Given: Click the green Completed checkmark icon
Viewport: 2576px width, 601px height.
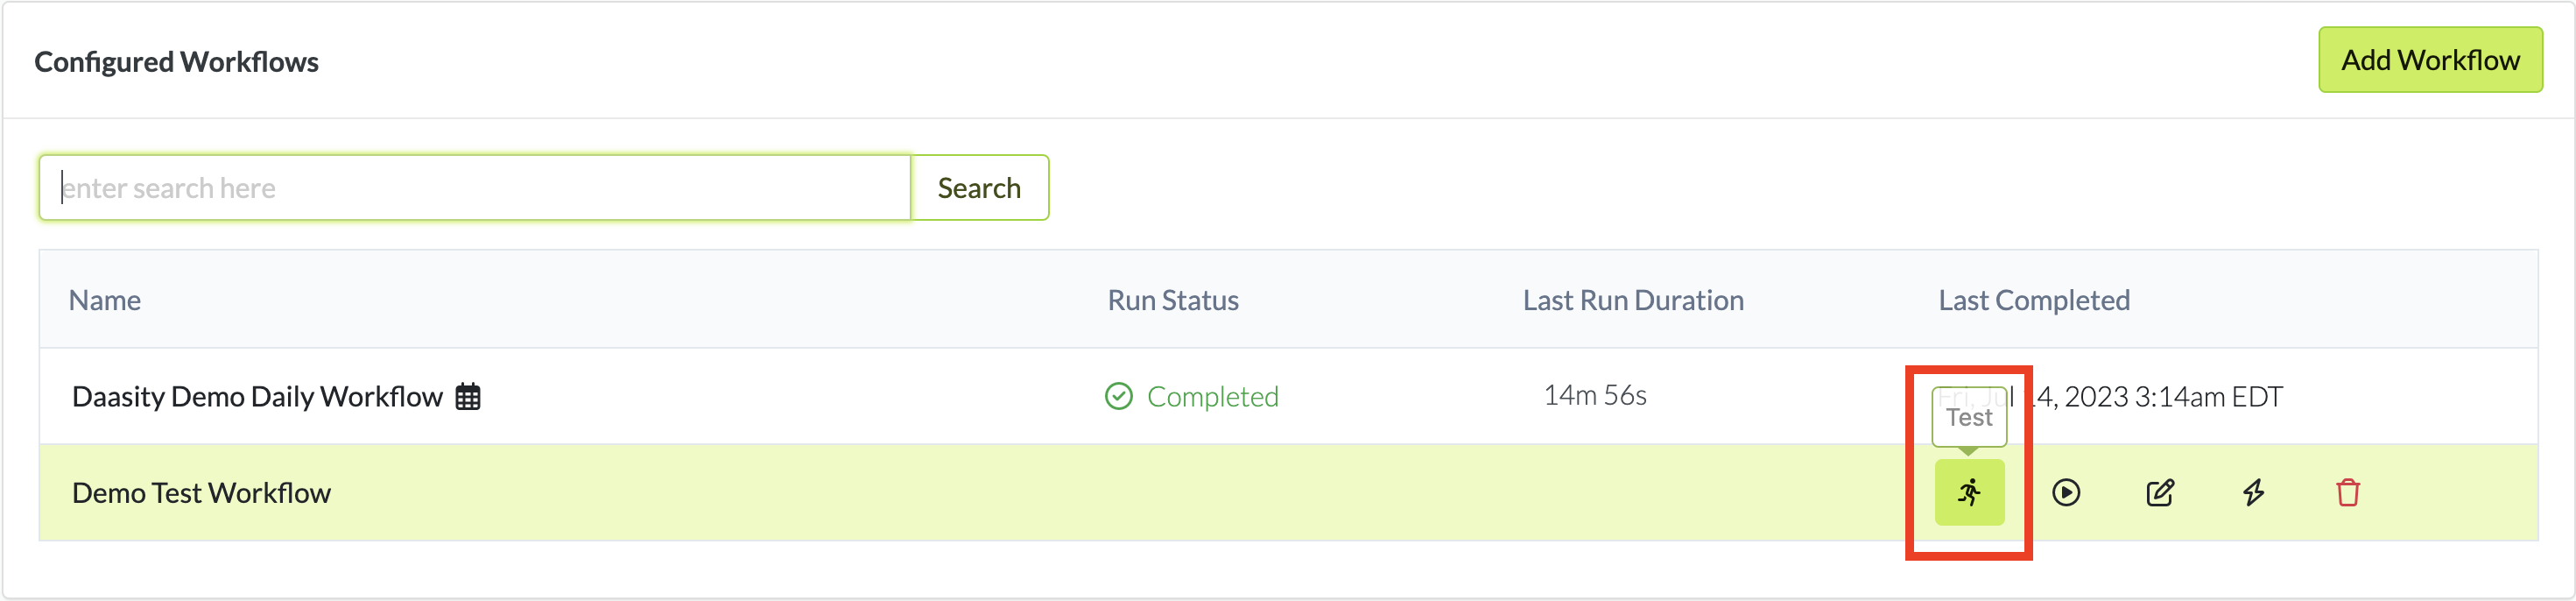Looking at the screenshot, I should 1118,397.
